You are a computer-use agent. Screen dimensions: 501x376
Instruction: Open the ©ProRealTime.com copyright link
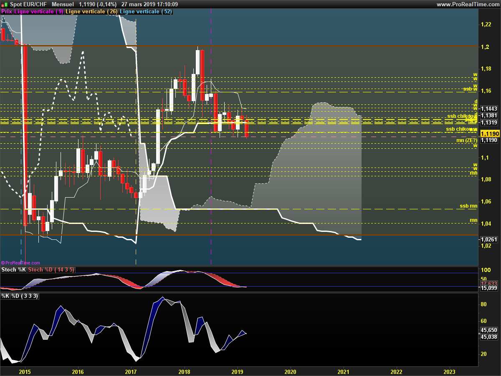[20, 263]
